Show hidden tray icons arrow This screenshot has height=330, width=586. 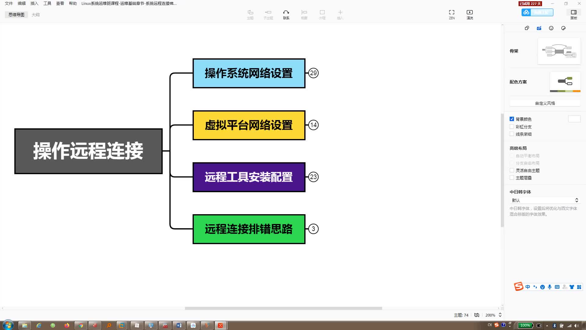[547, 326]
